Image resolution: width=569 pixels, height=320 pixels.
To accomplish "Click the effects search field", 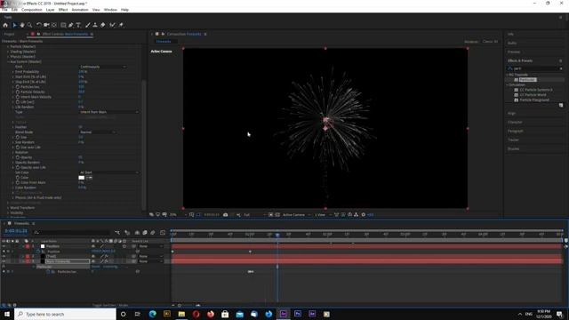I will pos(535,68).
